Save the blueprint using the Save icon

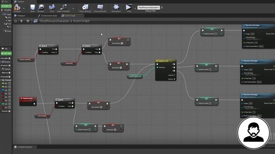(33, 8)
